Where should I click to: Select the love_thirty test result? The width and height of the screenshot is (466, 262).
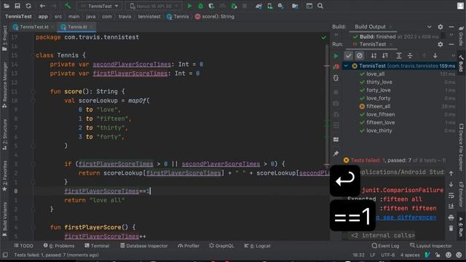pos(379,130)
